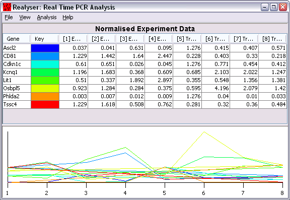Click cell value 1.381 in Lit1 row
Screen dimensions: 290x200
272,80
